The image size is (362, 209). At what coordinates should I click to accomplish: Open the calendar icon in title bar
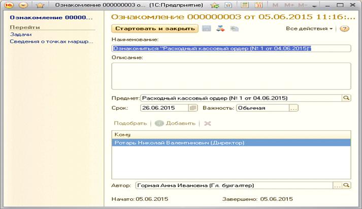point(258,5)
